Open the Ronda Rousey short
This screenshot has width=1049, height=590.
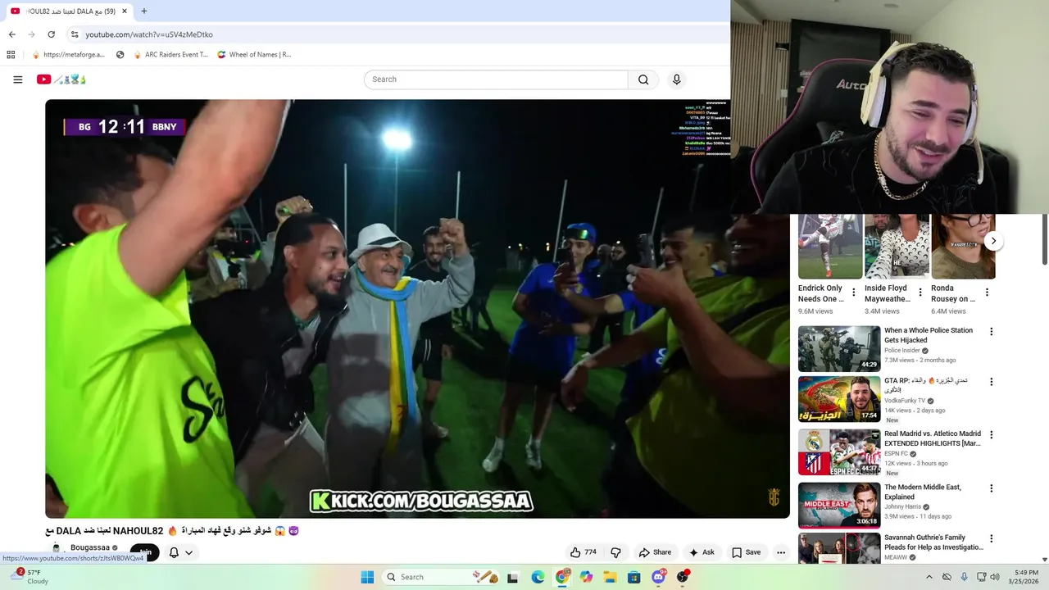[x=963, y=246]
